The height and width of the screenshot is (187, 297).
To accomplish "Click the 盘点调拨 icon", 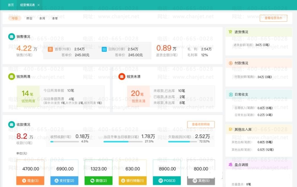I will tap(230, 165).
